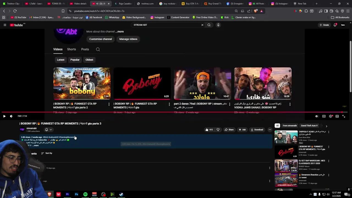Open Brave Wallet icon in toolbar
The image size is (352, 198).
click(331, 11)
